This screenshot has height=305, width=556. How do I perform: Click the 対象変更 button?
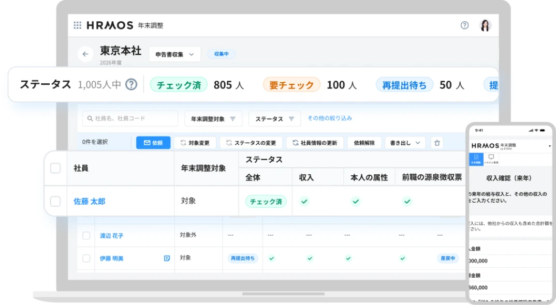tap(195, 143)
